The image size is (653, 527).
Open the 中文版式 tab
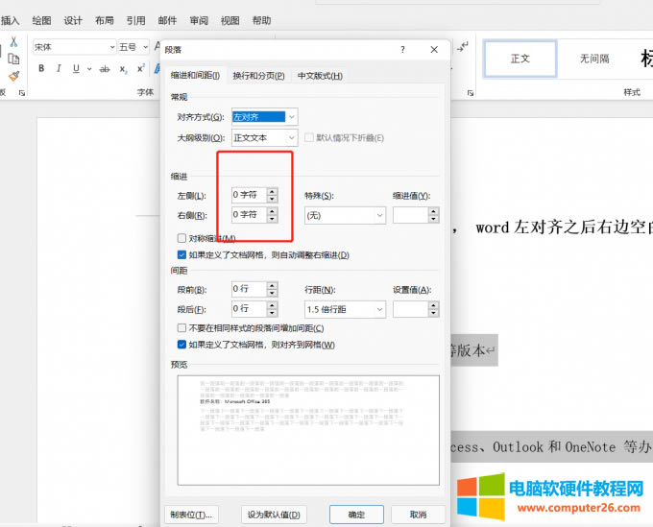[x=319, y=76]
